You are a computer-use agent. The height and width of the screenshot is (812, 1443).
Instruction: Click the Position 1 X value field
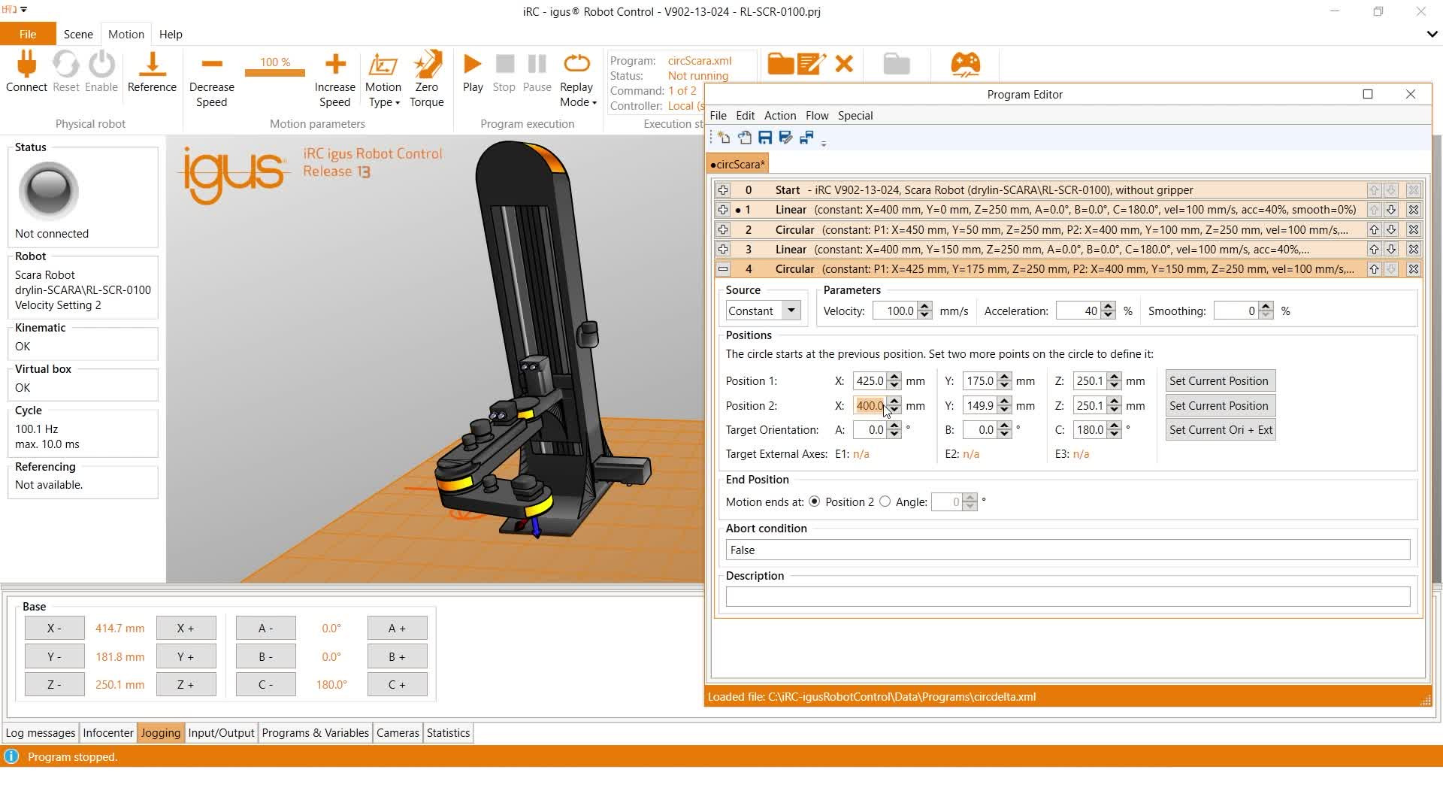click(870, 381)
